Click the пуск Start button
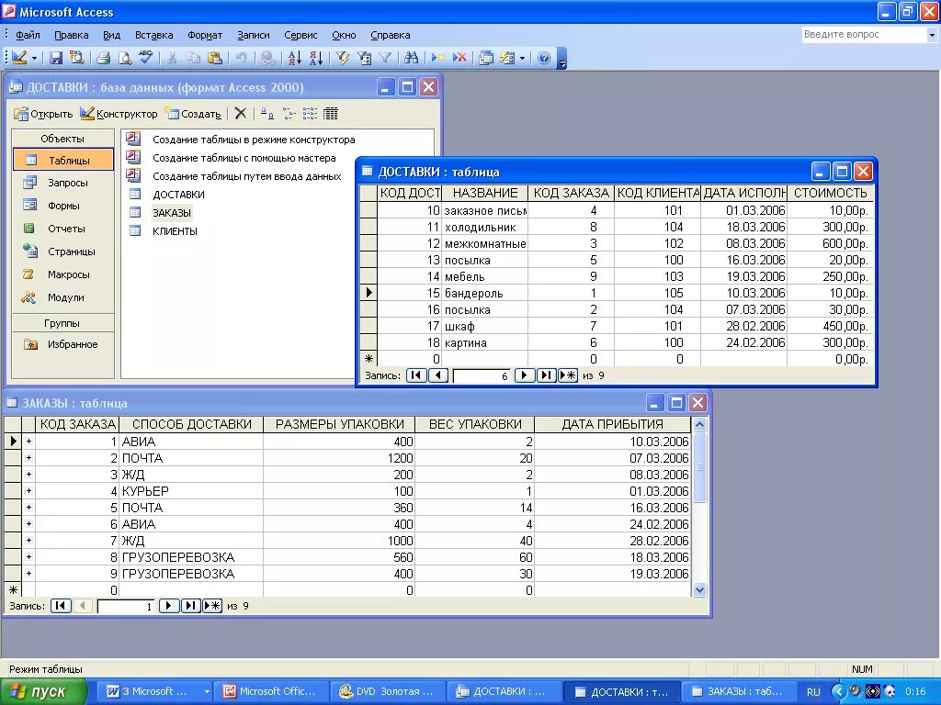The width and height of the screenshot is (941, 705). tap(43, 692)
